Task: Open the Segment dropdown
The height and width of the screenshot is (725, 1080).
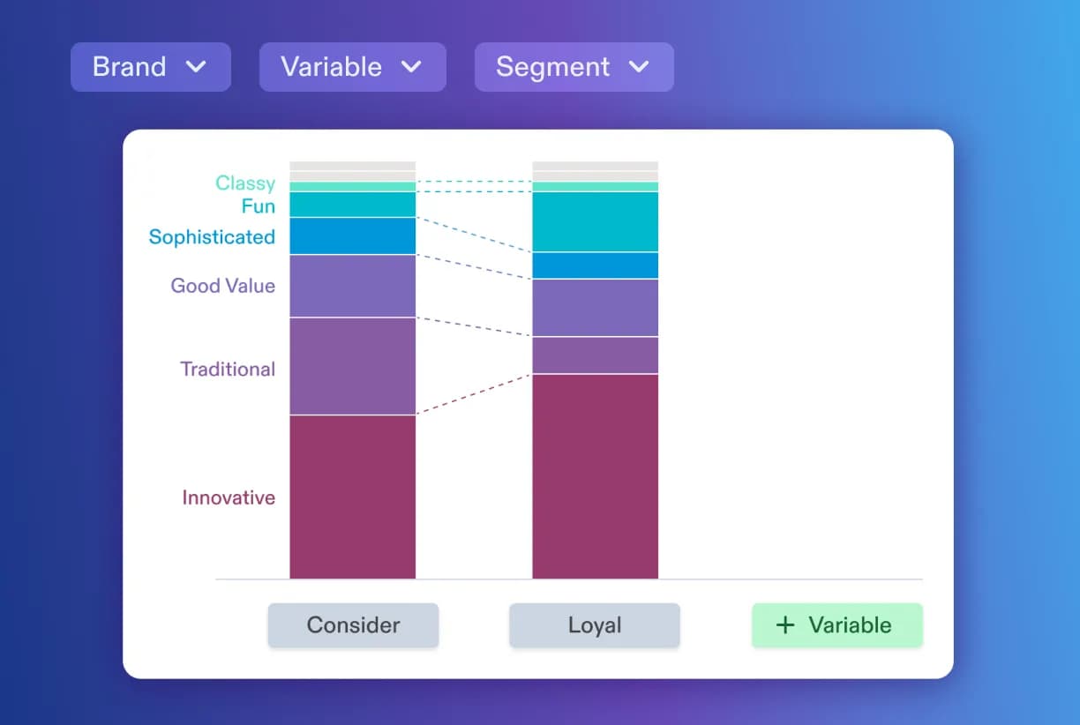Action: point(574,66)
